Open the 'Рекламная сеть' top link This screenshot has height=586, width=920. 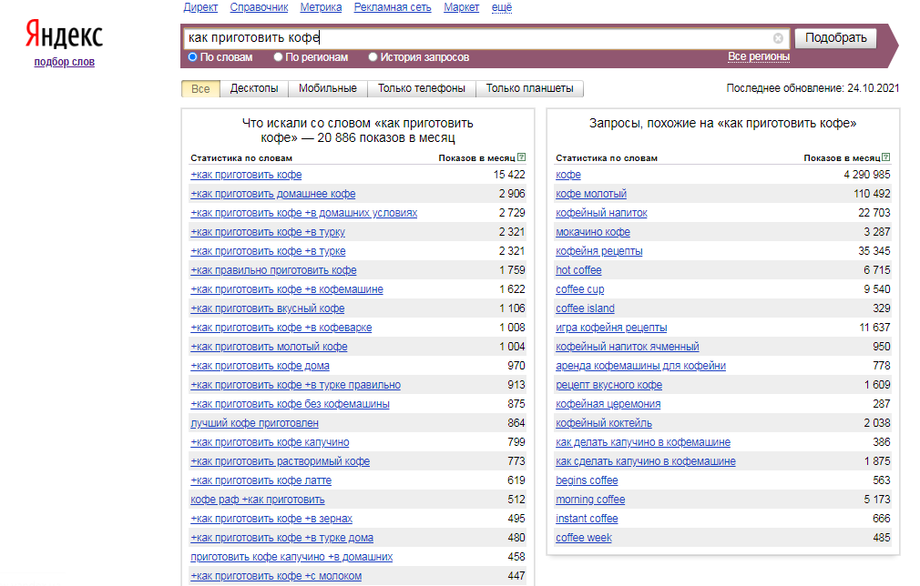coord(393,7)
